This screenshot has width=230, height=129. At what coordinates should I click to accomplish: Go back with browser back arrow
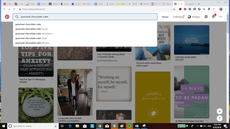coord(4,9)
